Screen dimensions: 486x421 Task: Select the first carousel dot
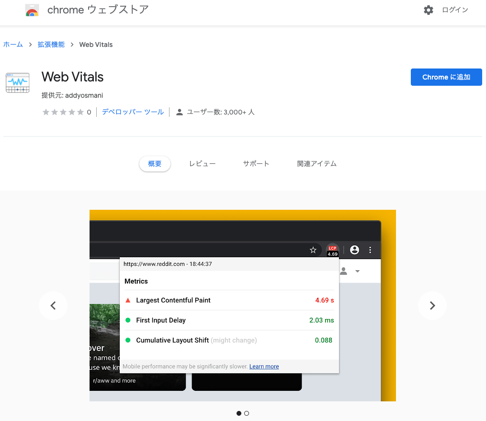coord(238,413)
